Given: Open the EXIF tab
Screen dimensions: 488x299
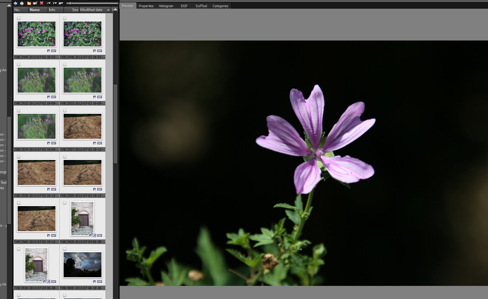Looking at the screenshot, I should click(184, 6).
